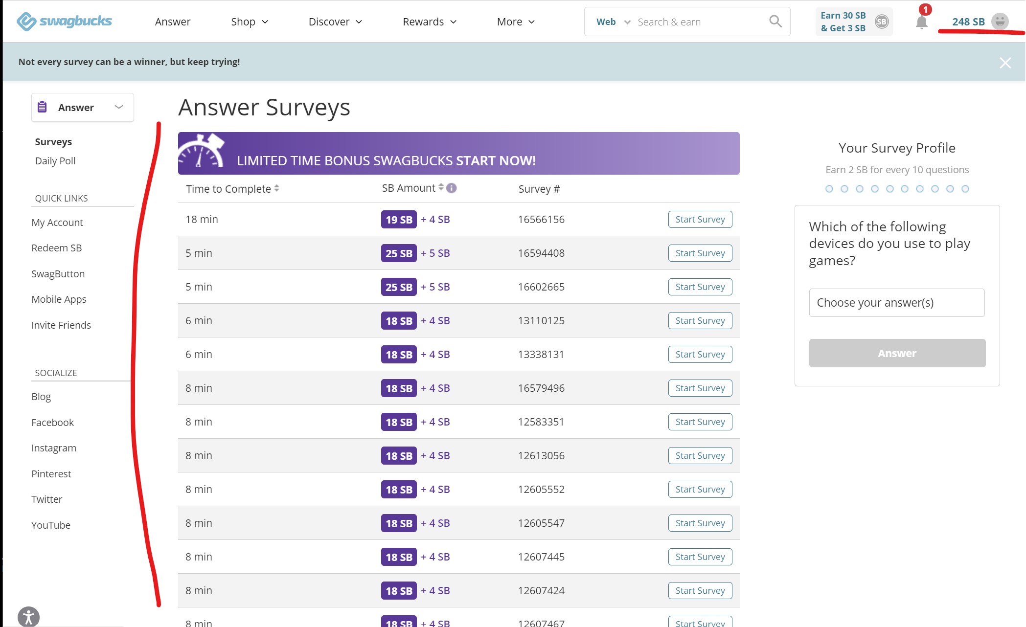
Task: Expand the Shop menu
Action: pos(250,22)
